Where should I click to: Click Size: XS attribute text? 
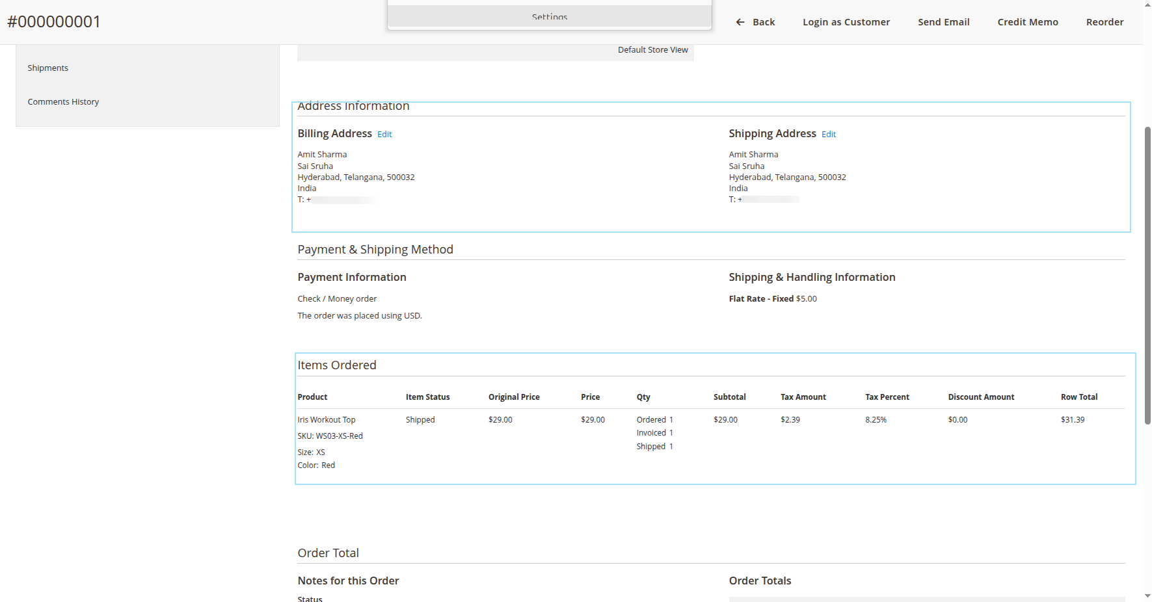click(311, 452)
